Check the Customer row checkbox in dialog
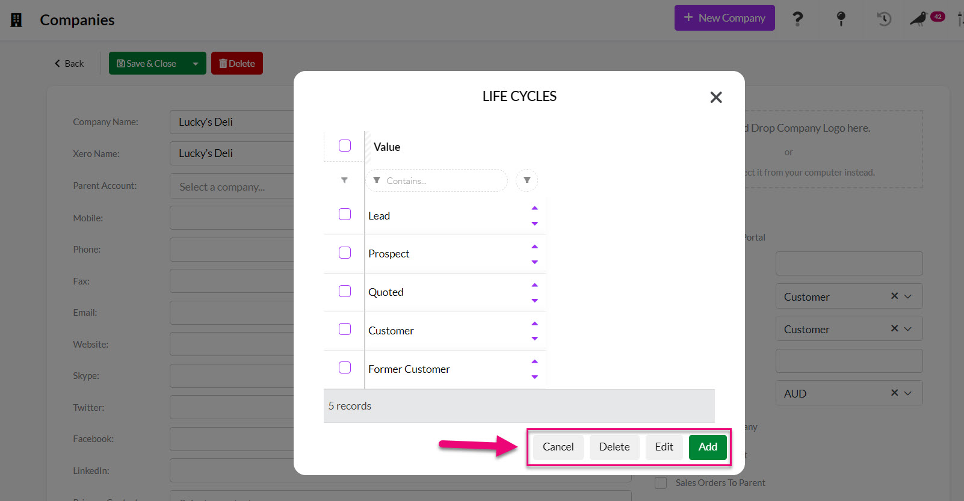This screenshot has width=964, height=501. click(345, 329)
